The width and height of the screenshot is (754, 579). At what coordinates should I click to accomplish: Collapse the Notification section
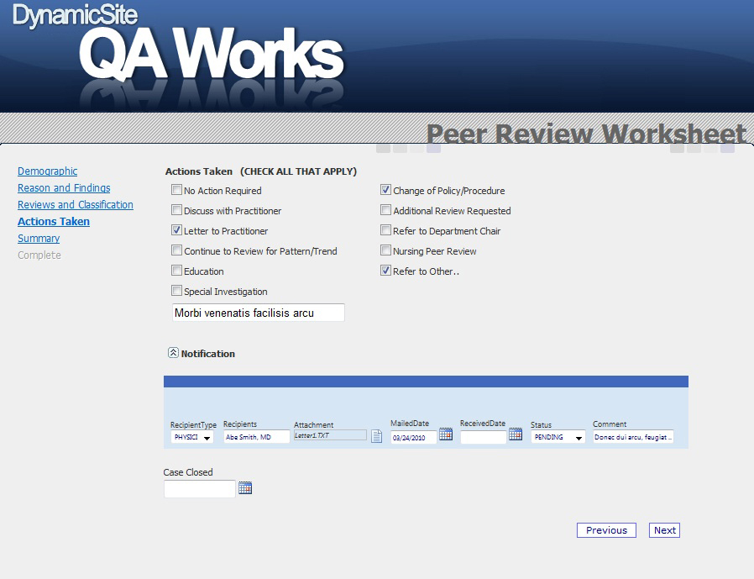point(173,354)
